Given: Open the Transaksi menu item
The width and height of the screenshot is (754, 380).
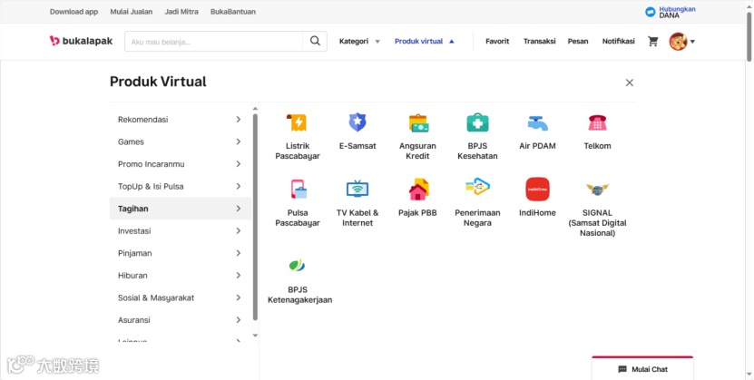Looking at the screenshot, I should (x=539, y=42).
